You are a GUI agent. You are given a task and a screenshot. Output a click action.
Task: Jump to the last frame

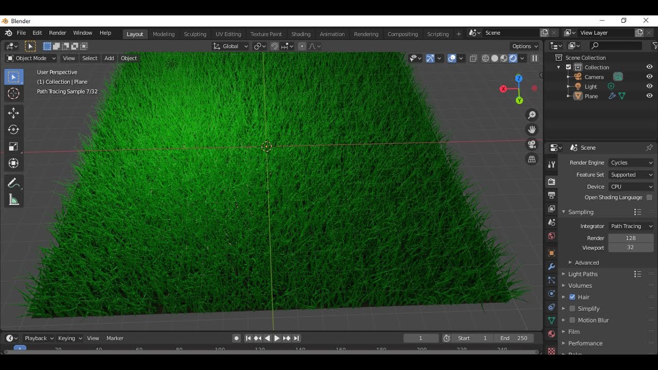click(x=297, y=338)
